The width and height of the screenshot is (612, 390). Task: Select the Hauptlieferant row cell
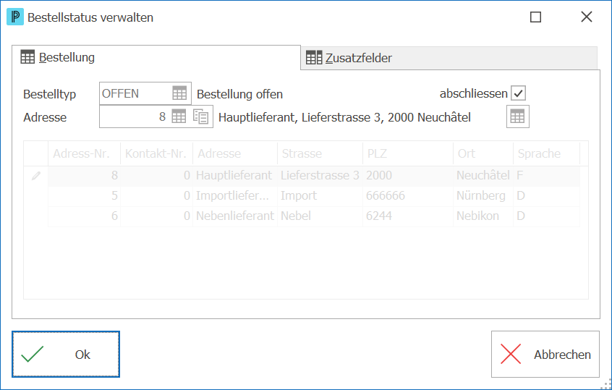235,176
